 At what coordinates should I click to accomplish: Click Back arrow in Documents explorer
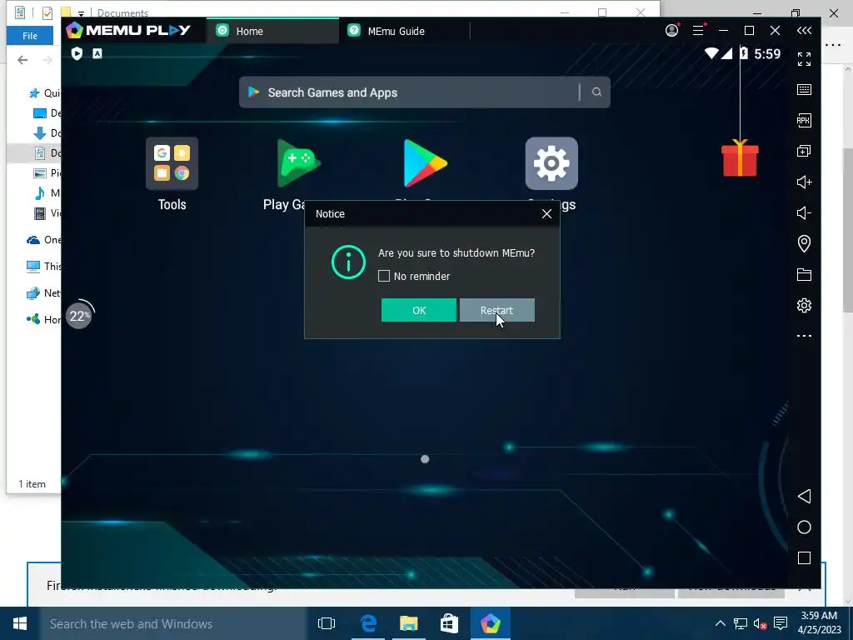click(x=22, y=60)
